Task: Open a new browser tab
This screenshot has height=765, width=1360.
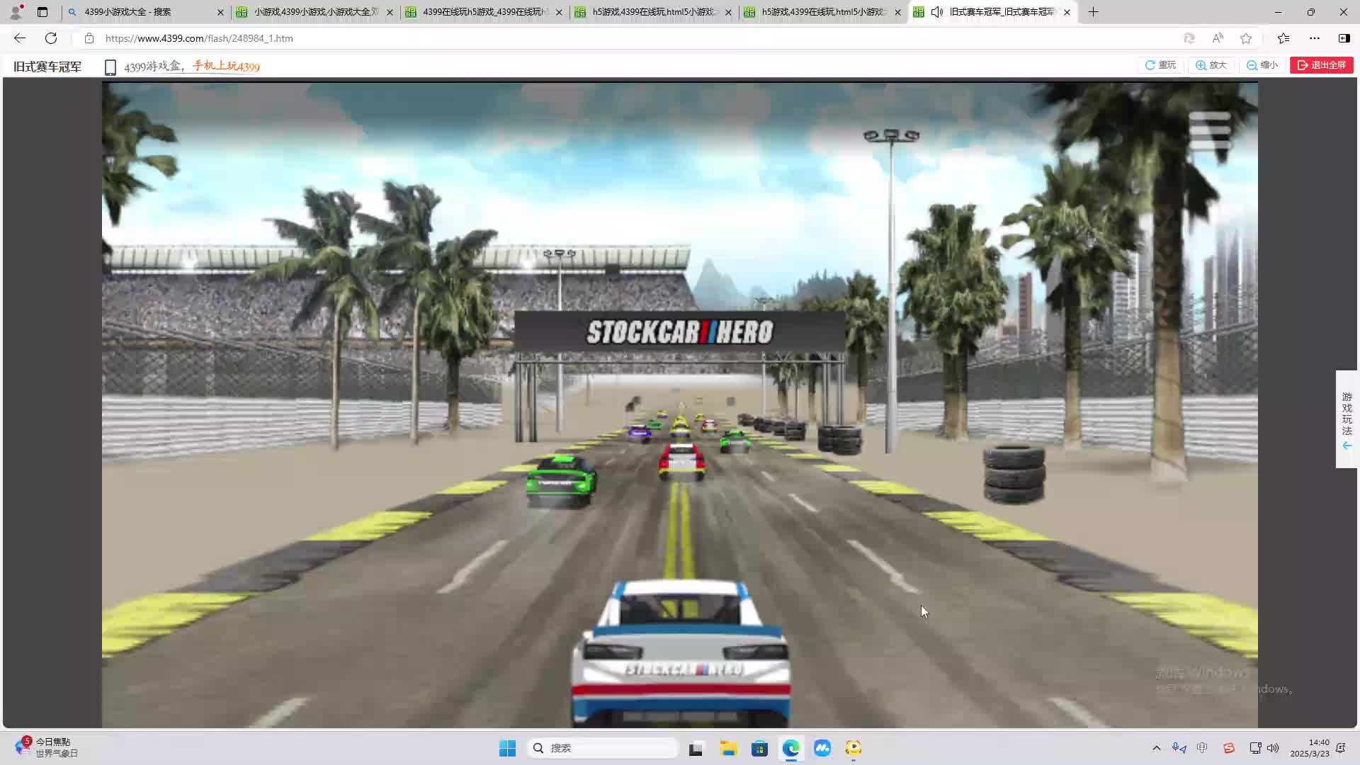Action: [x=1093, y=12]
